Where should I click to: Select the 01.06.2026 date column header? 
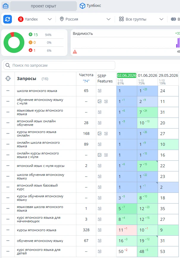(148, 76)
